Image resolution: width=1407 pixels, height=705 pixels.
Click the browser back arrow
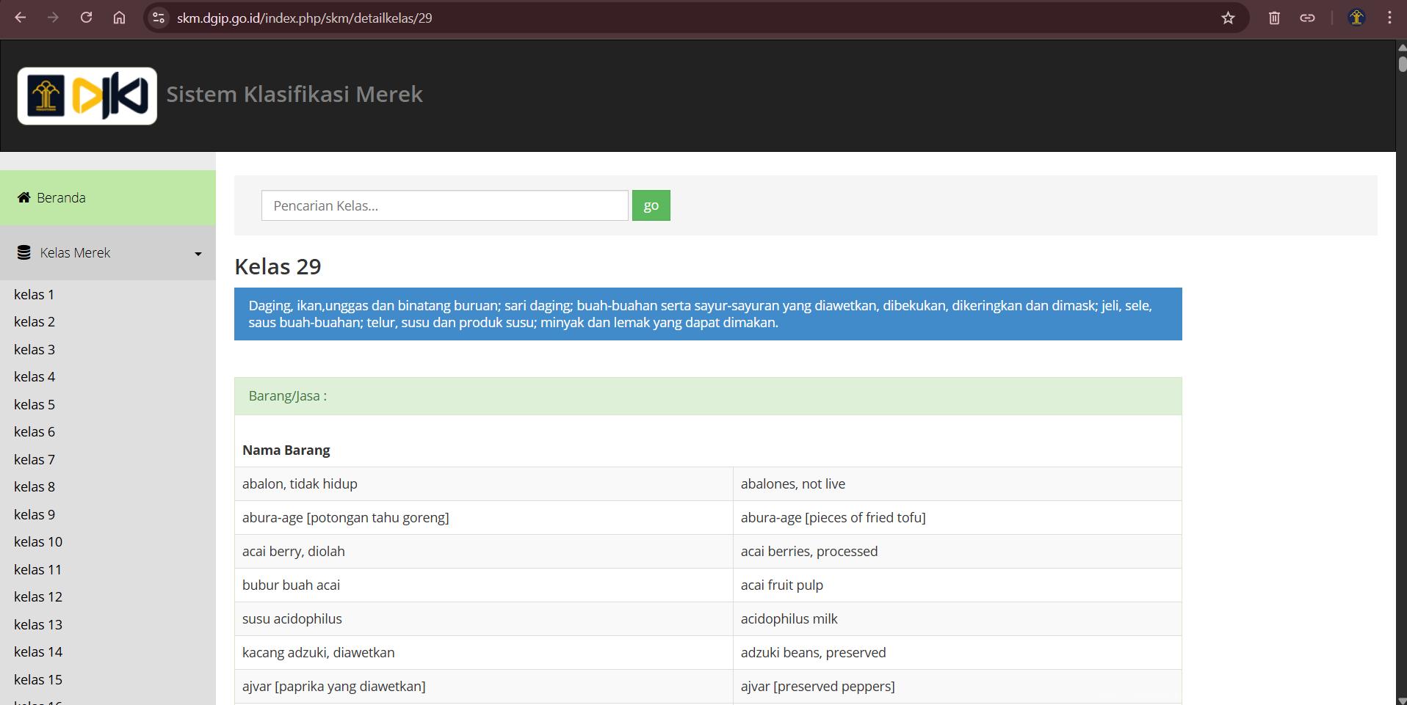point(21,18)
